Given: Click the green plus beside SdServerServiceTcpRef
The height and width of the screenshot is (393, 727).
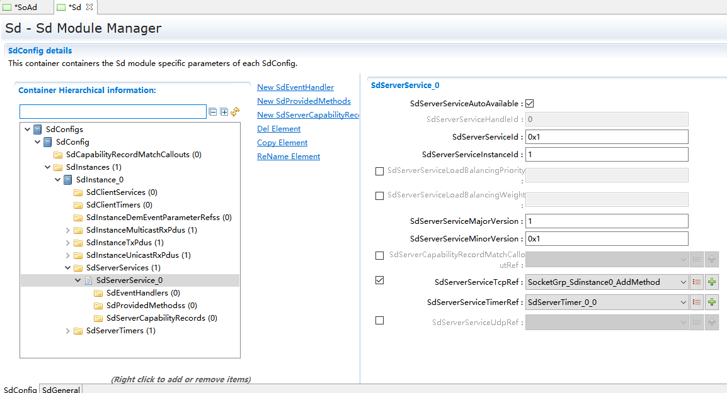Looking at the screenshot, I should click(x=712, y=282).
